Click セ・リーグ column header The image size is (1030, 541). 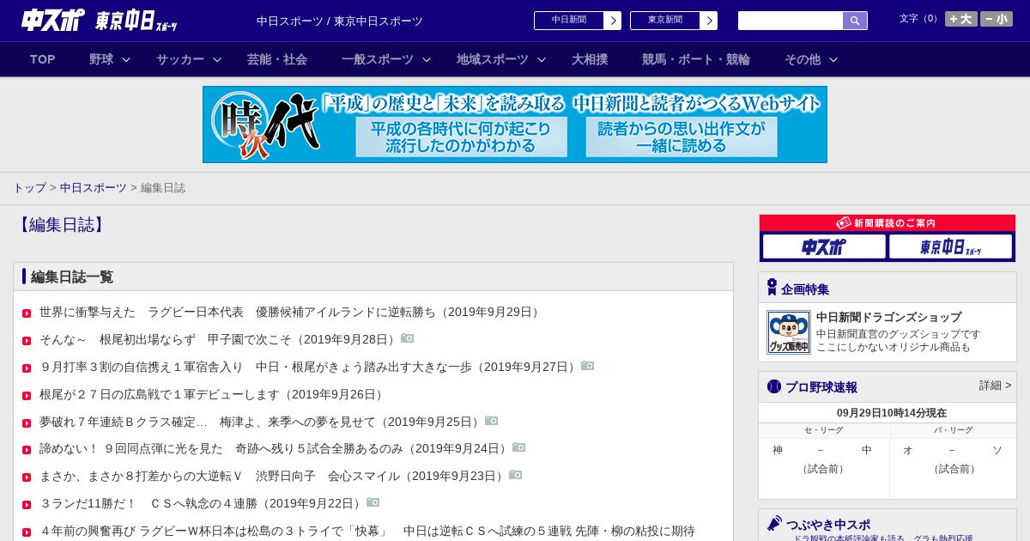coord(824,430)
